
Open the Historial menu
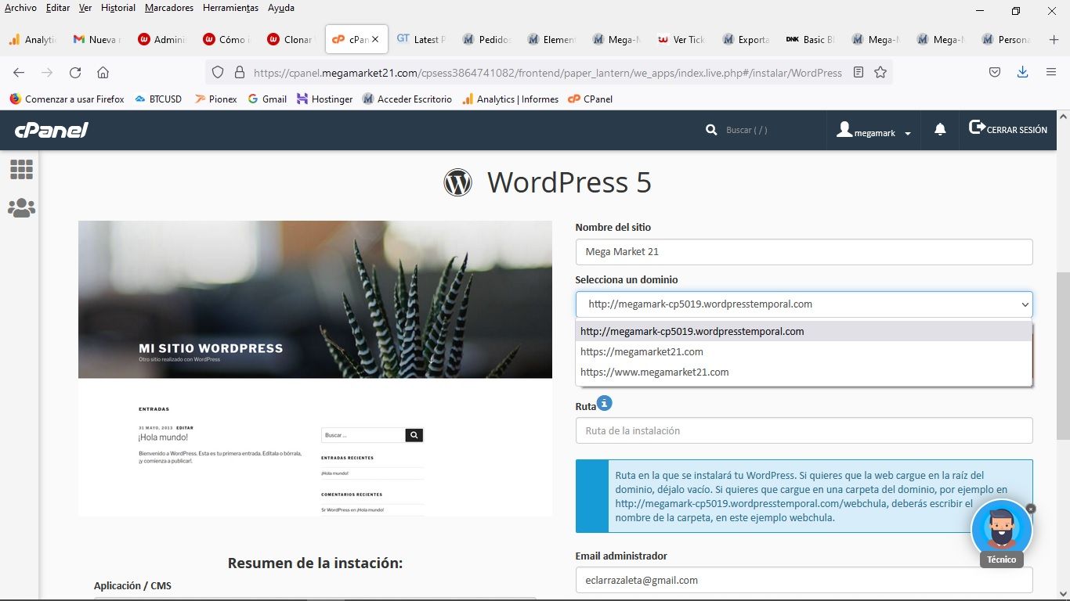tap(118, 8)
